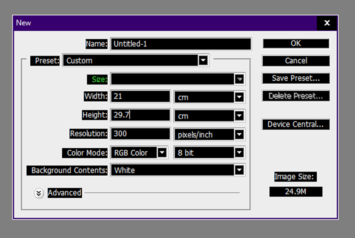The width and height of the screenshot is (355, 238).
Task: Open Background Contents dropdown showing White
Action: [x=178, y=170]
